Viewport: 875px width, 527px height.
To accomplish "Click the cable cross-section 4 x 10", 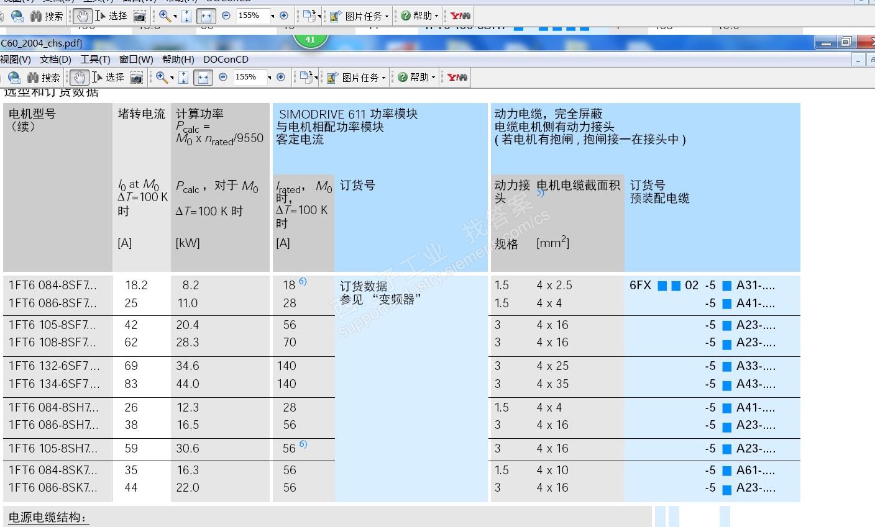I will click(x=552, y=471).
